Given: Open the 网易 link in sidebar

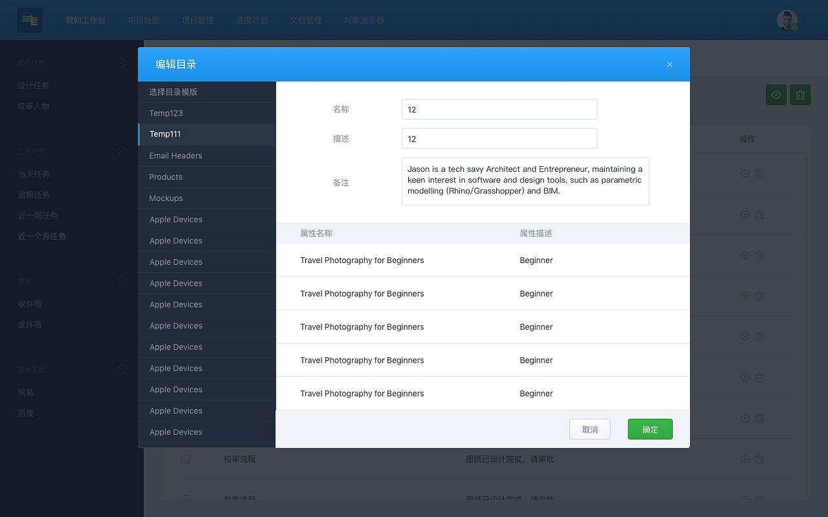Looking at the screenshot, I should coord(26,393).
